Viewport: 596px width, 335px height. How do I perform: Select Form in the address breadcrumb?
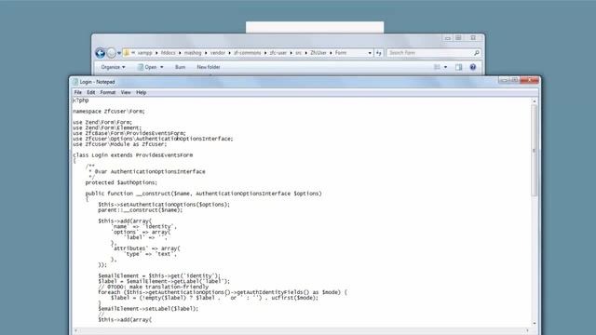(x=341, y=53)
